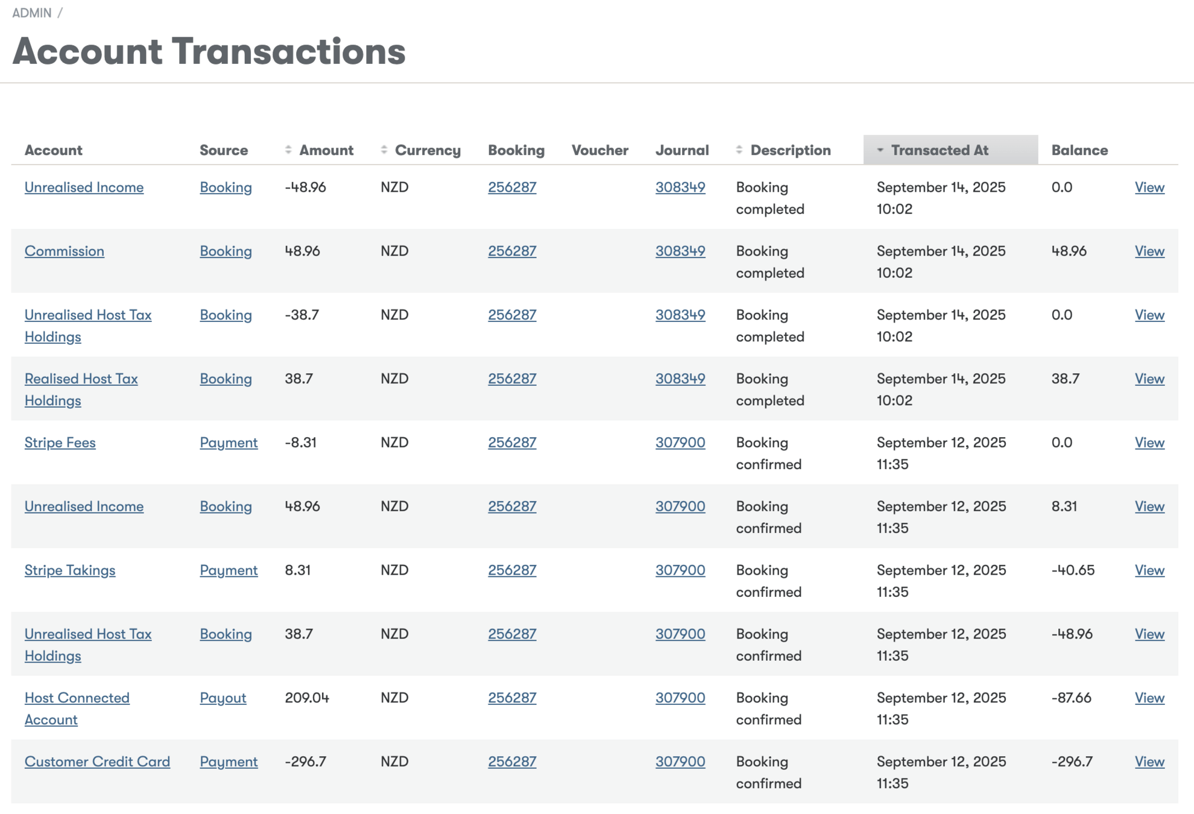Click the Payout source link

click(223, 698)
